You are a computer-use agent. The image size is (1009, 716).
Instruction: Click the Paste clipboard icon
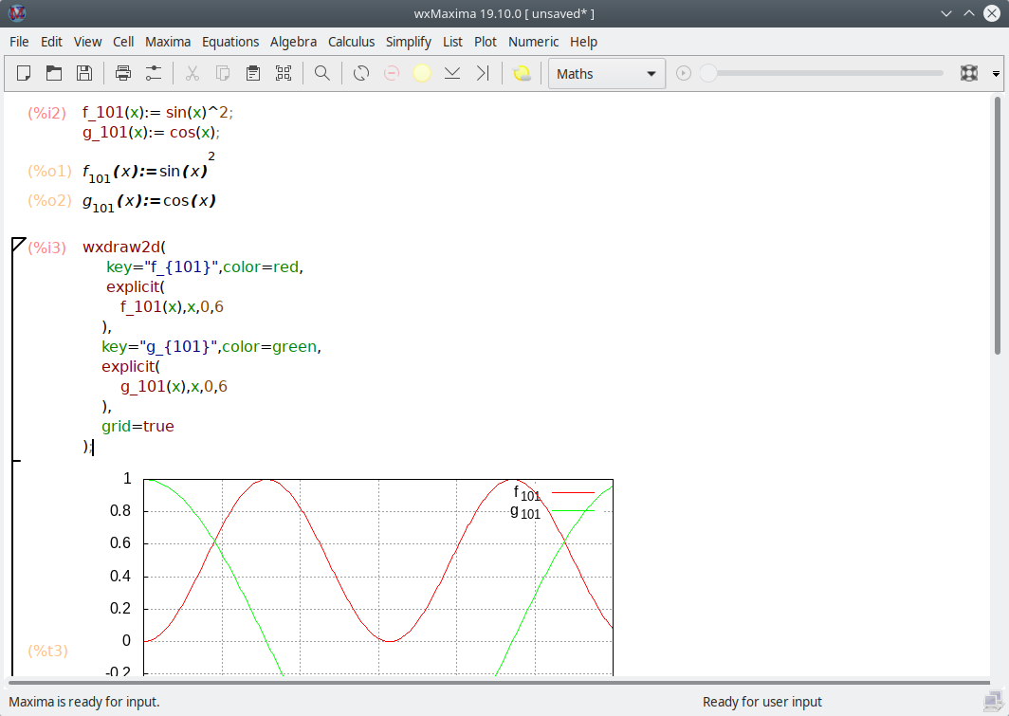[253, 73]
